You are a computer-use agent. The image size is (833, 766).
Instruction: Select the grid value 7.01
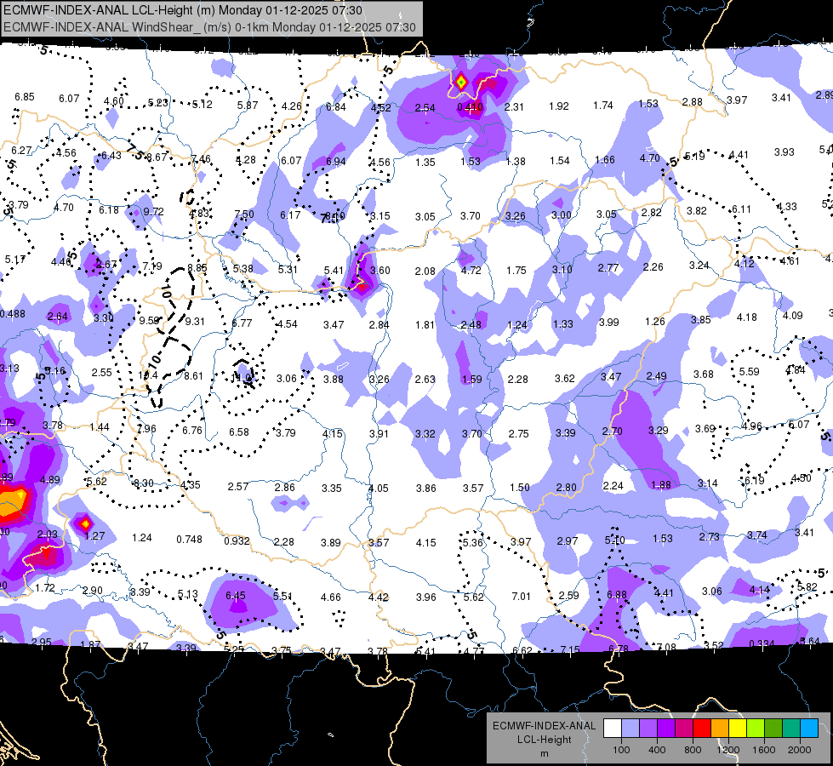click(521, 597)
